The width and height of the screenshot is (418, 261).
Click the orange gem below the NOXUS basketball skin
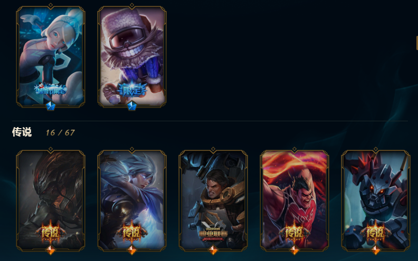pyautogui.click(x=294, y=250)
